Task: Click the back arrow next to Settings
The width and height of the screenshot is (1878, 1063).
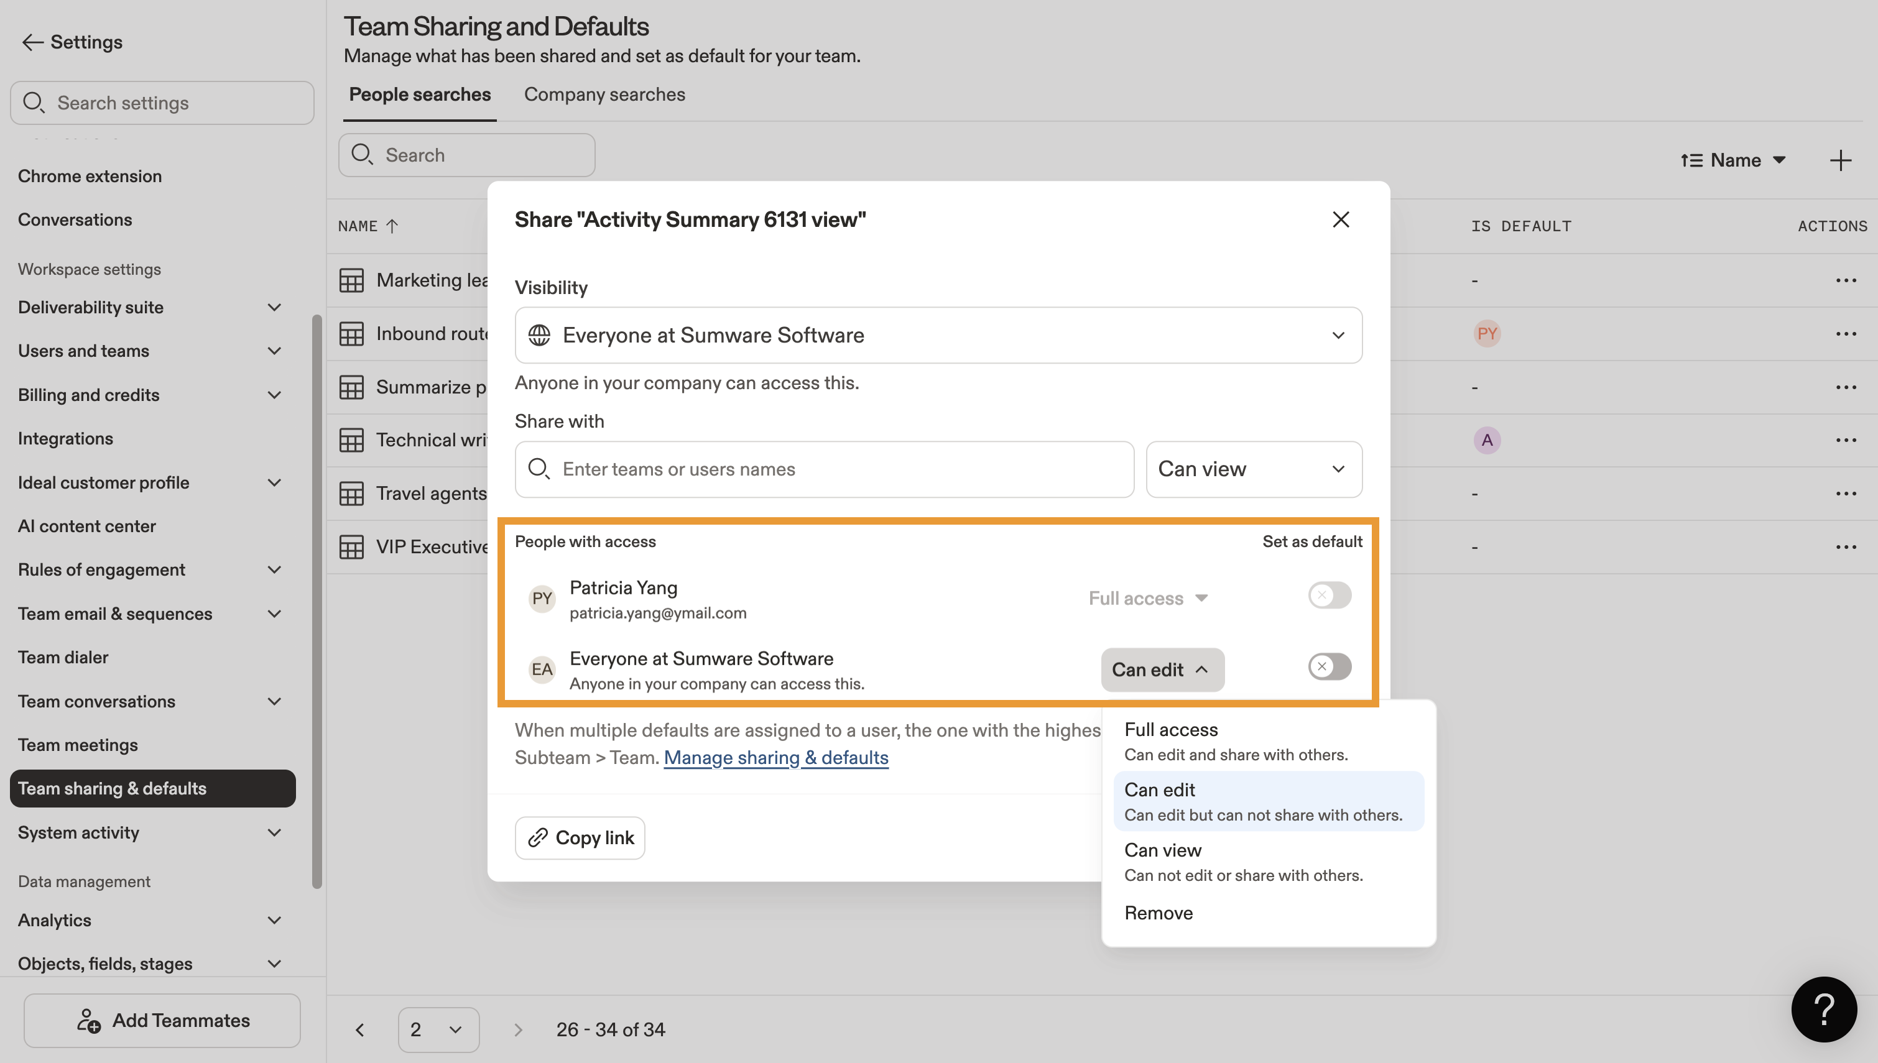Action: click(x=32, y=42)
